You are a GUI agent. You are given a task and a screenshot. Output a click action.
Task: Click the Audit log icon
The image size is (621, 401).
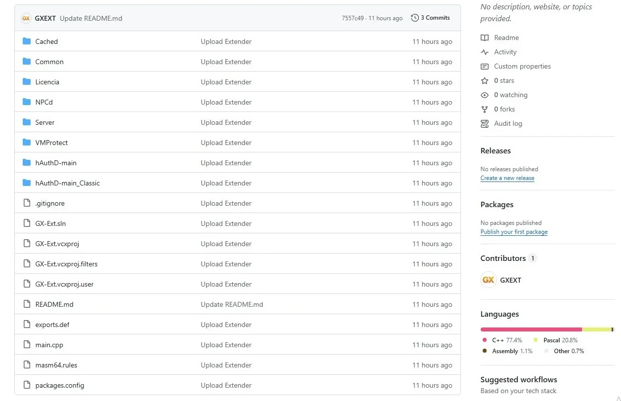pos(485,123)
